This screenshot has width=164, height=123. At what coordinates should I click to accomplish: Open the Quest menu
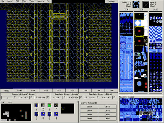(x=10, y=1)
